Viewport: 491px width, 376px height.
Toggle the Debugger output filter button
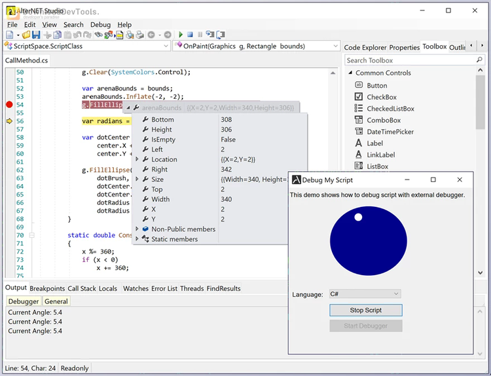24,301
